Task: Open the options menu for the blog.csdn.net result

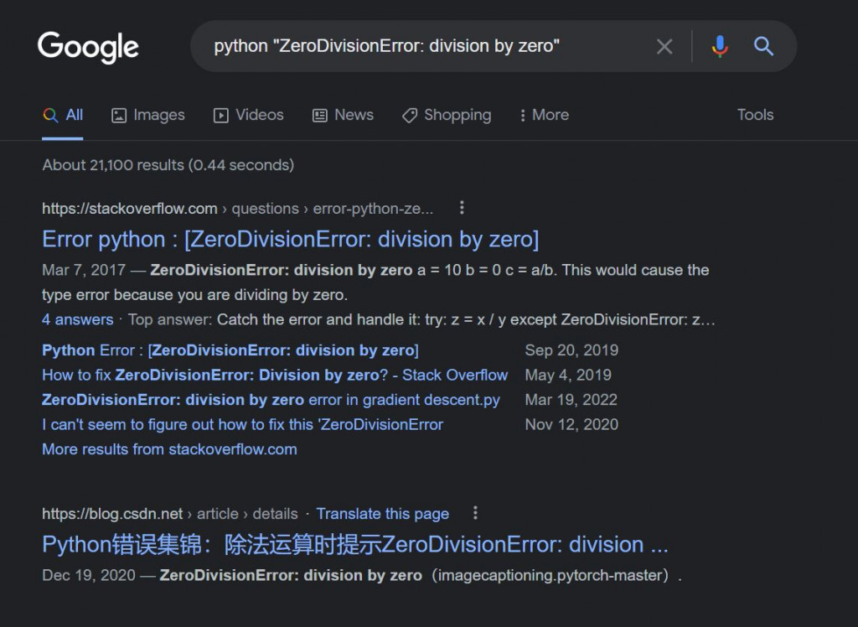Action: point(475,512)
